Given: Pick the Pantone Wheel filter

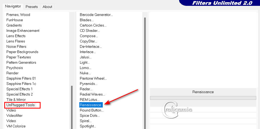Looking at the screenshot, I should pyautogui.click(x=93, y=78).
